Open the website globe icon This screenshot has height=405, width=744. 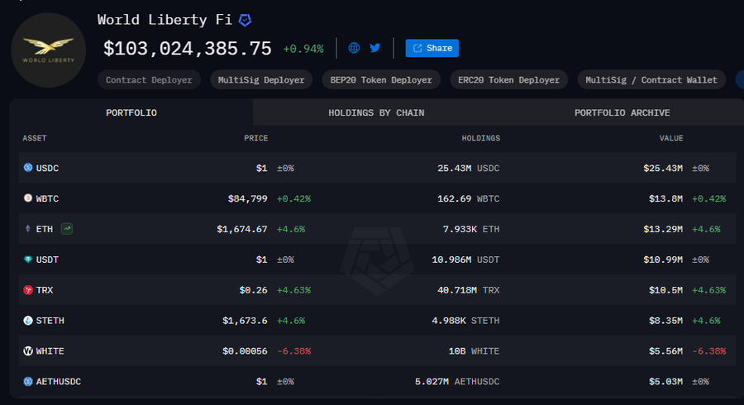tap(354, 48)
